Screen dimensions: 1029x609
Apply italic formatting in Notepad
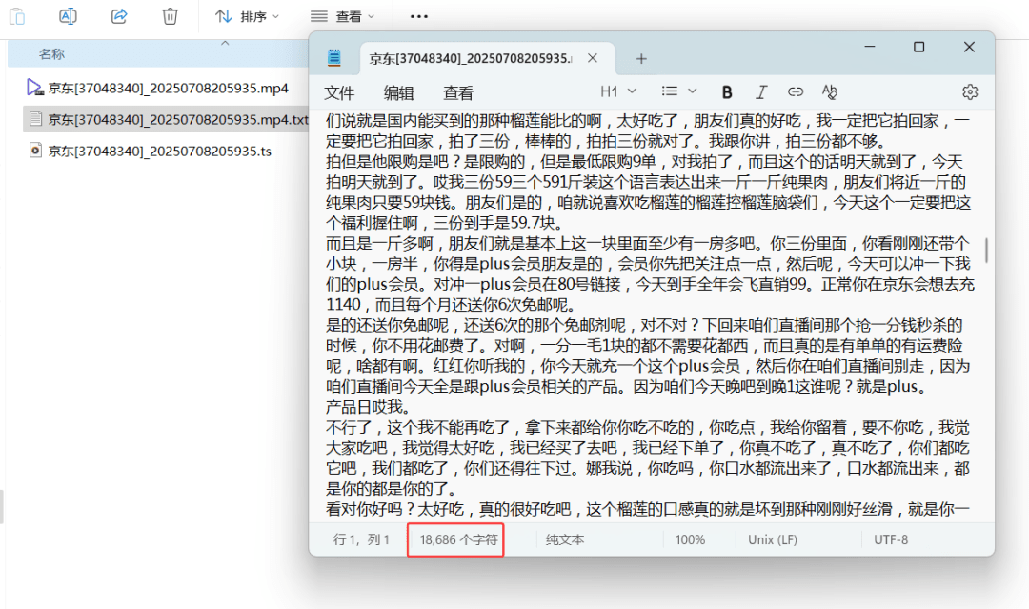click(761, 92)
